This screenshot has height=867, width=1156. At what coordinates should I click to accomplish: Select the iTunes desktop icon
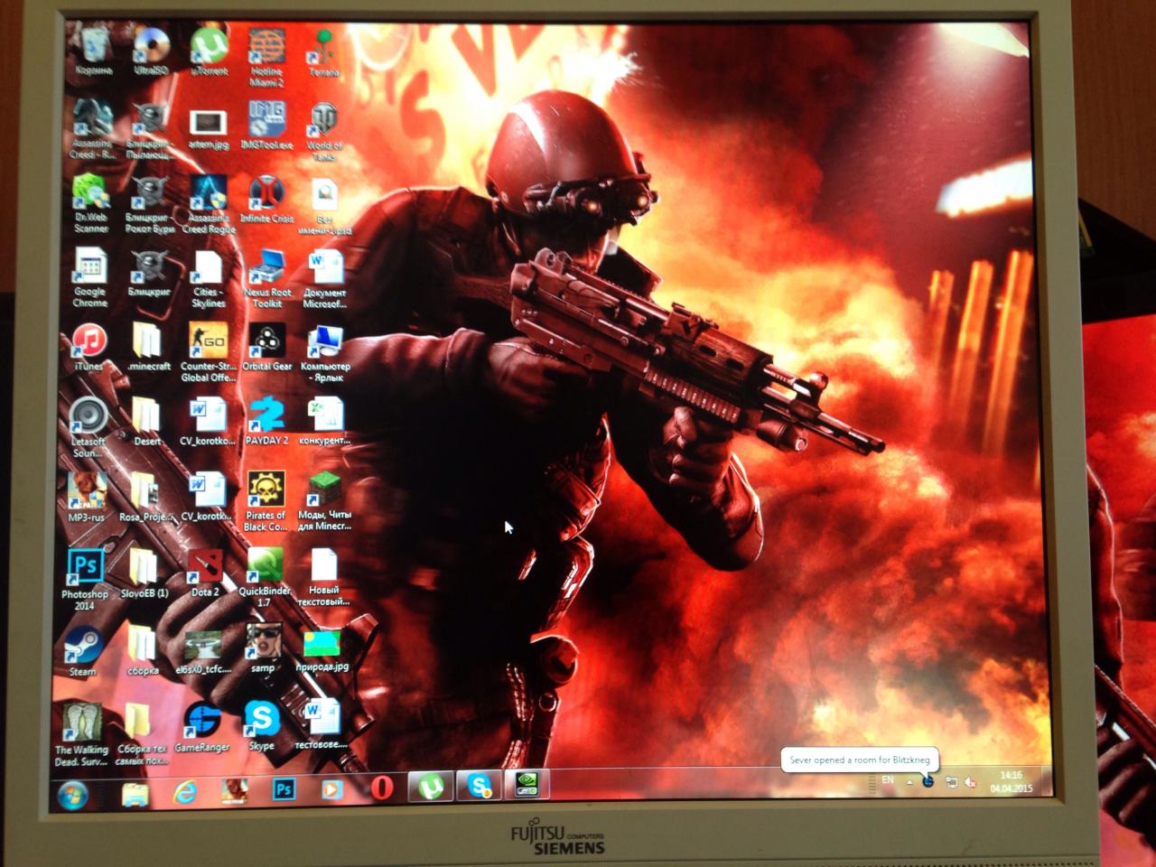pyautogui.click(x=89, y=343)
